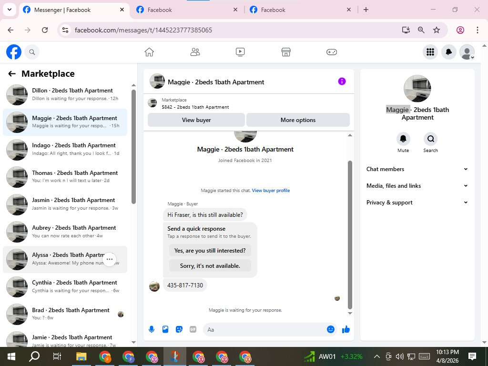This screenshot has width=488, height=366.
Task: Click More options button
Action: pyautogui.click(x=298, y=120)
